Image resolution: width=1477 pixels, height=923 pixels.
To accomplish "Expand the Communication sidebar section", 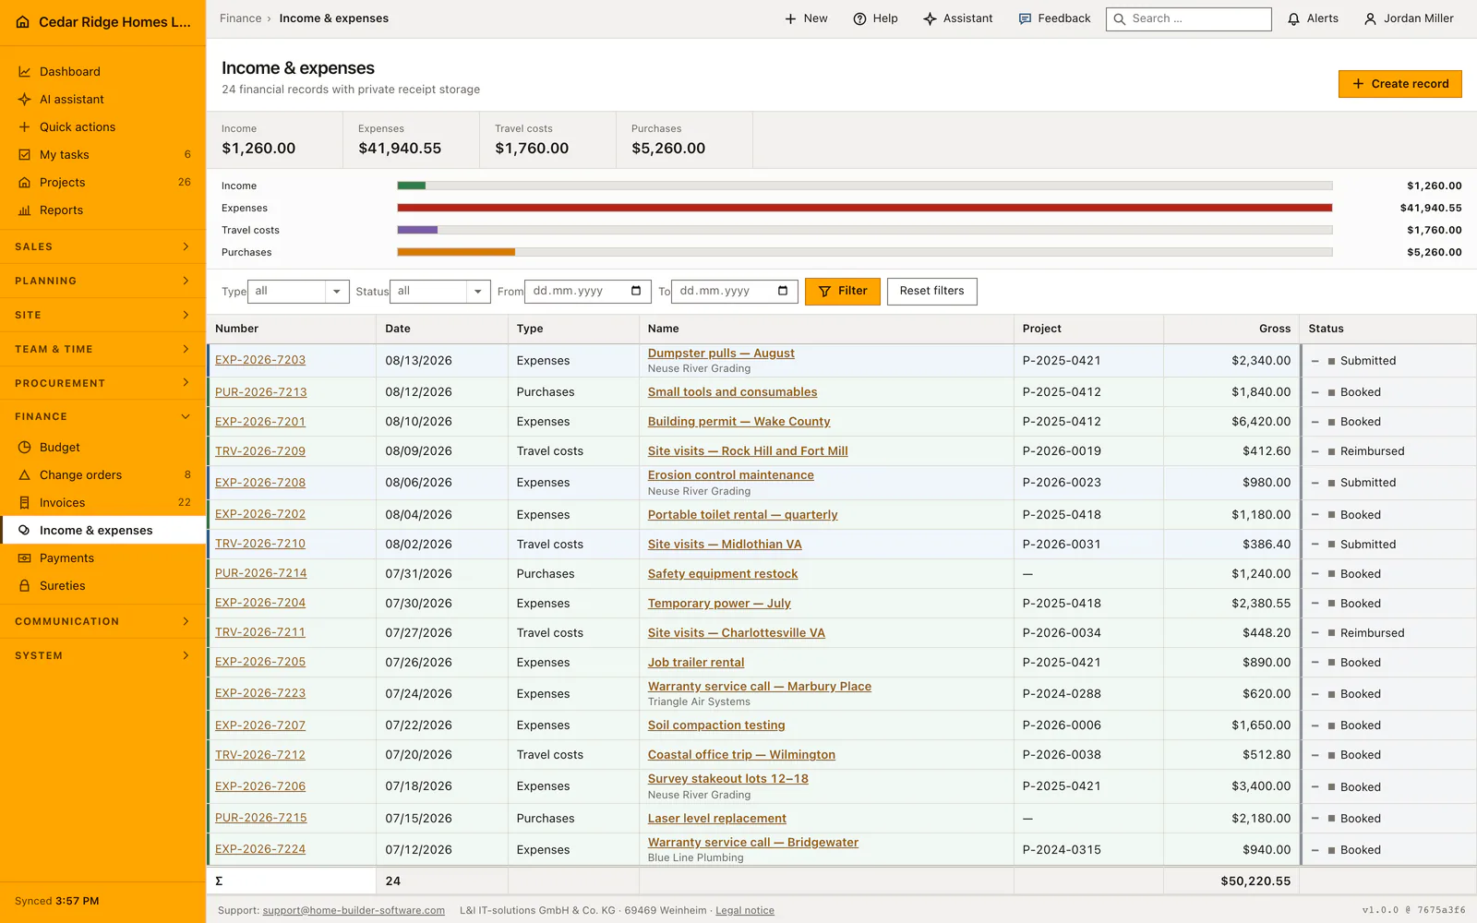I will (102, 622).
